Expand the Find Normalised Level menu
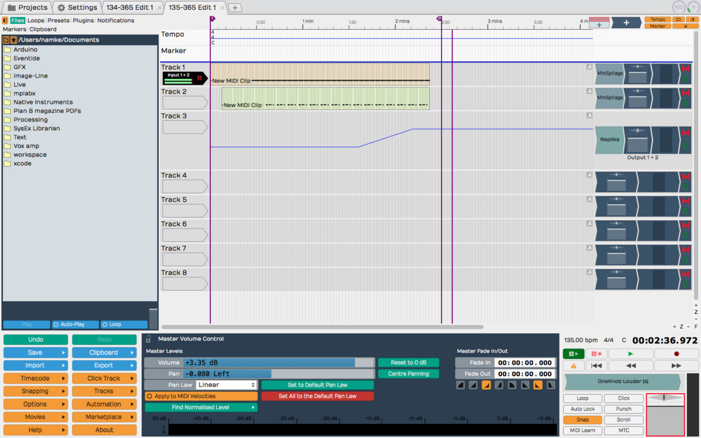The width and height of the screenshot is (701, 438). click(x=201, y=408)
